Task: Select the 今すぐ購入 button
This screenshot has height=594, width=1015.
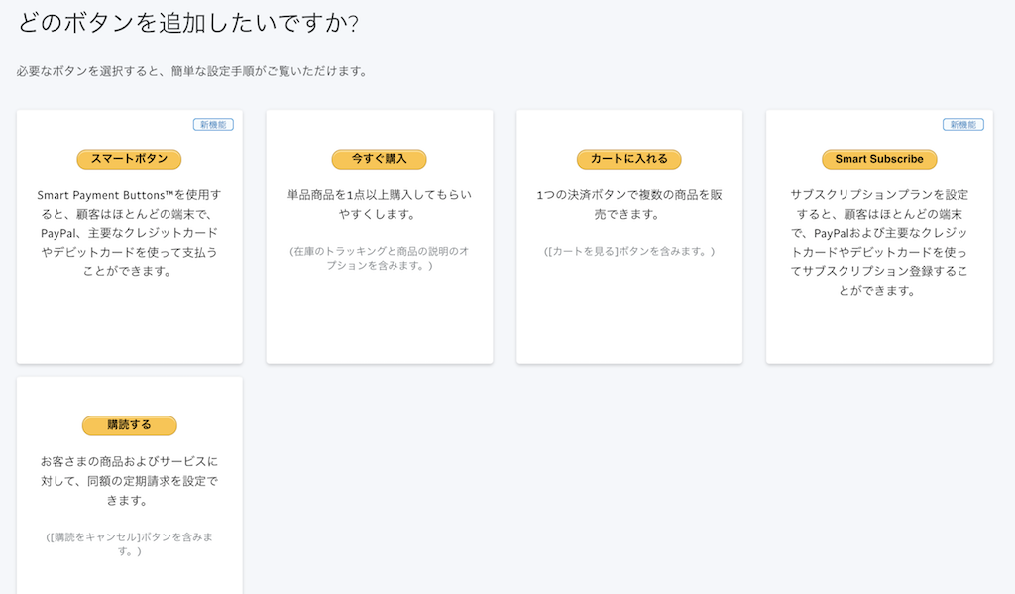Action: (379, 159)
